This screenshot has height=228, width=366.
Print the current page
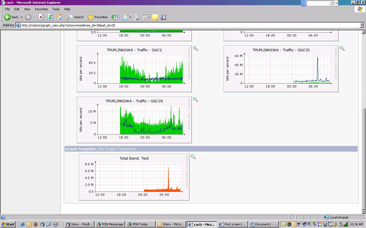(137, 17)
